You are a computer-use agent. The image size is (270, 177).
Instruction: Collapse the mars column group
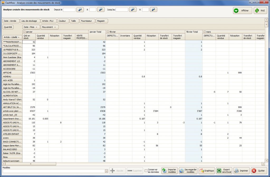[x=204, y=32]
